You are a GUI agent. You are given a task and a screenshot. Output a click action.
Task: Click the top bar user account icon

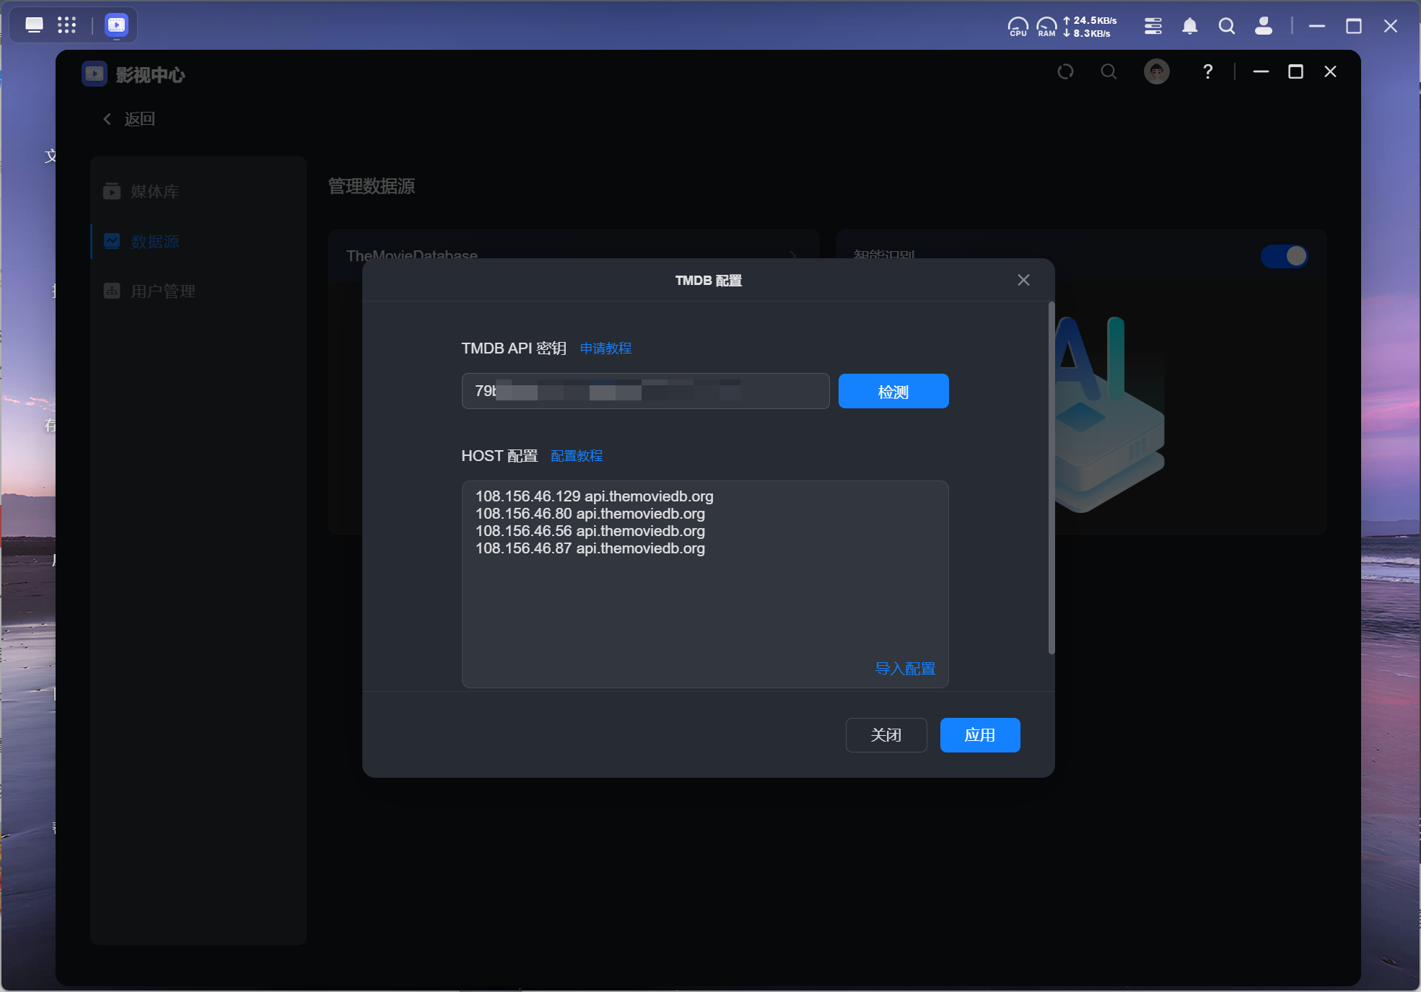(1263, 27)
